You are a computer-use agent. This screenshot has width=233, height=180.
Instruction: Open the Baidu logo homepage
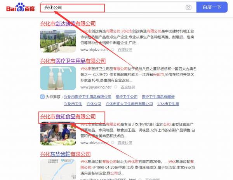(x=20, y=7)
